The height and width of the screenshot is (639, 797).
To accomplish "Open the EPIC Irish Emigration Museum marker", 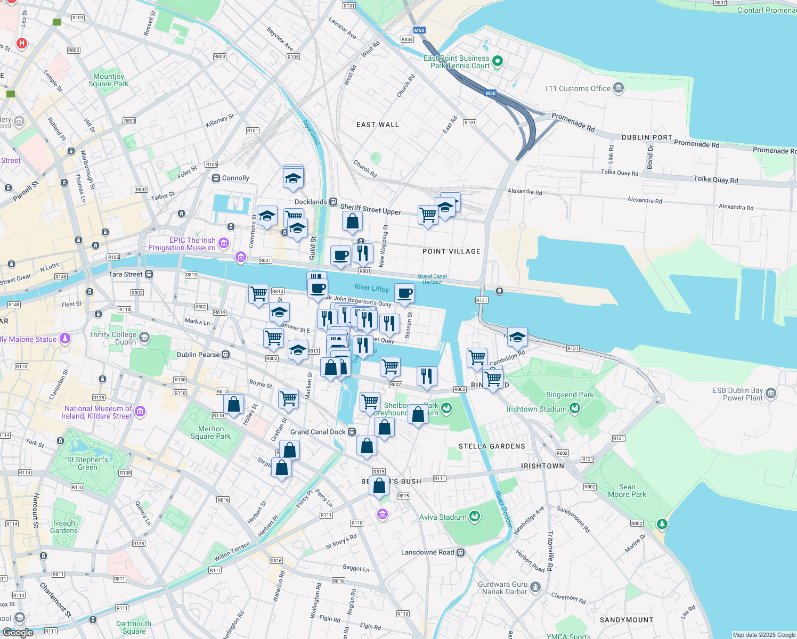I will (224, 243).
